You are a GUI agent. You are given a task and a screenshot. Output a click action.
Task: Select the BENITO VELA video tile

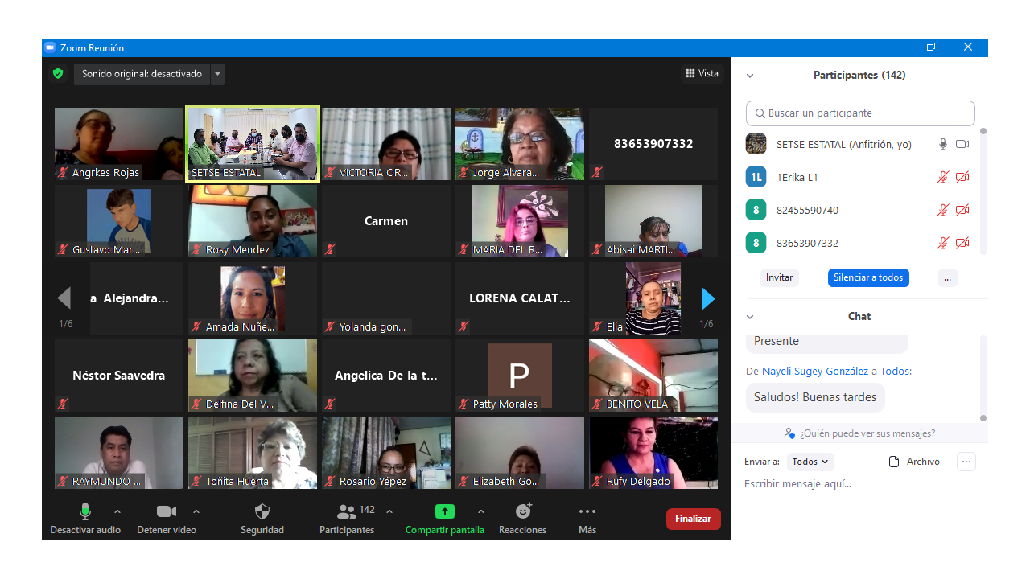click(x=653, y=376)
